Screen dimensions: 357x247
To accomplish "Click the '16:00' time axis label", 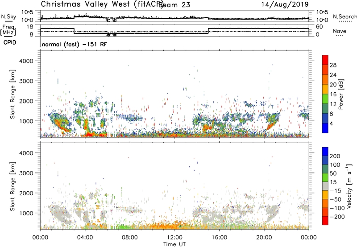I will click(x=219, y=238).
